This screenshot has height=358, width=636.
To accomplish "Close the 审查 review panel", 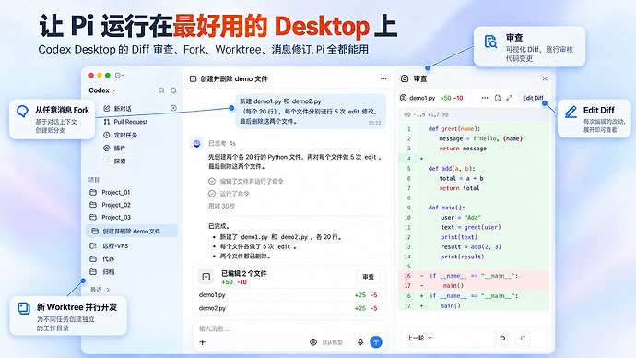I will point(545,78).
